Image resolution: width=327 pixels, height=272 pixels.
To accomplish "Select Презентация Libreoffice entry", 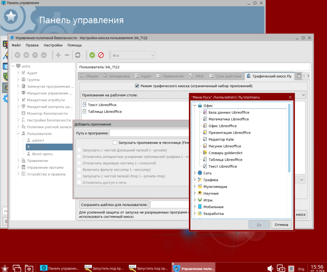I will [x=229, y=132].
